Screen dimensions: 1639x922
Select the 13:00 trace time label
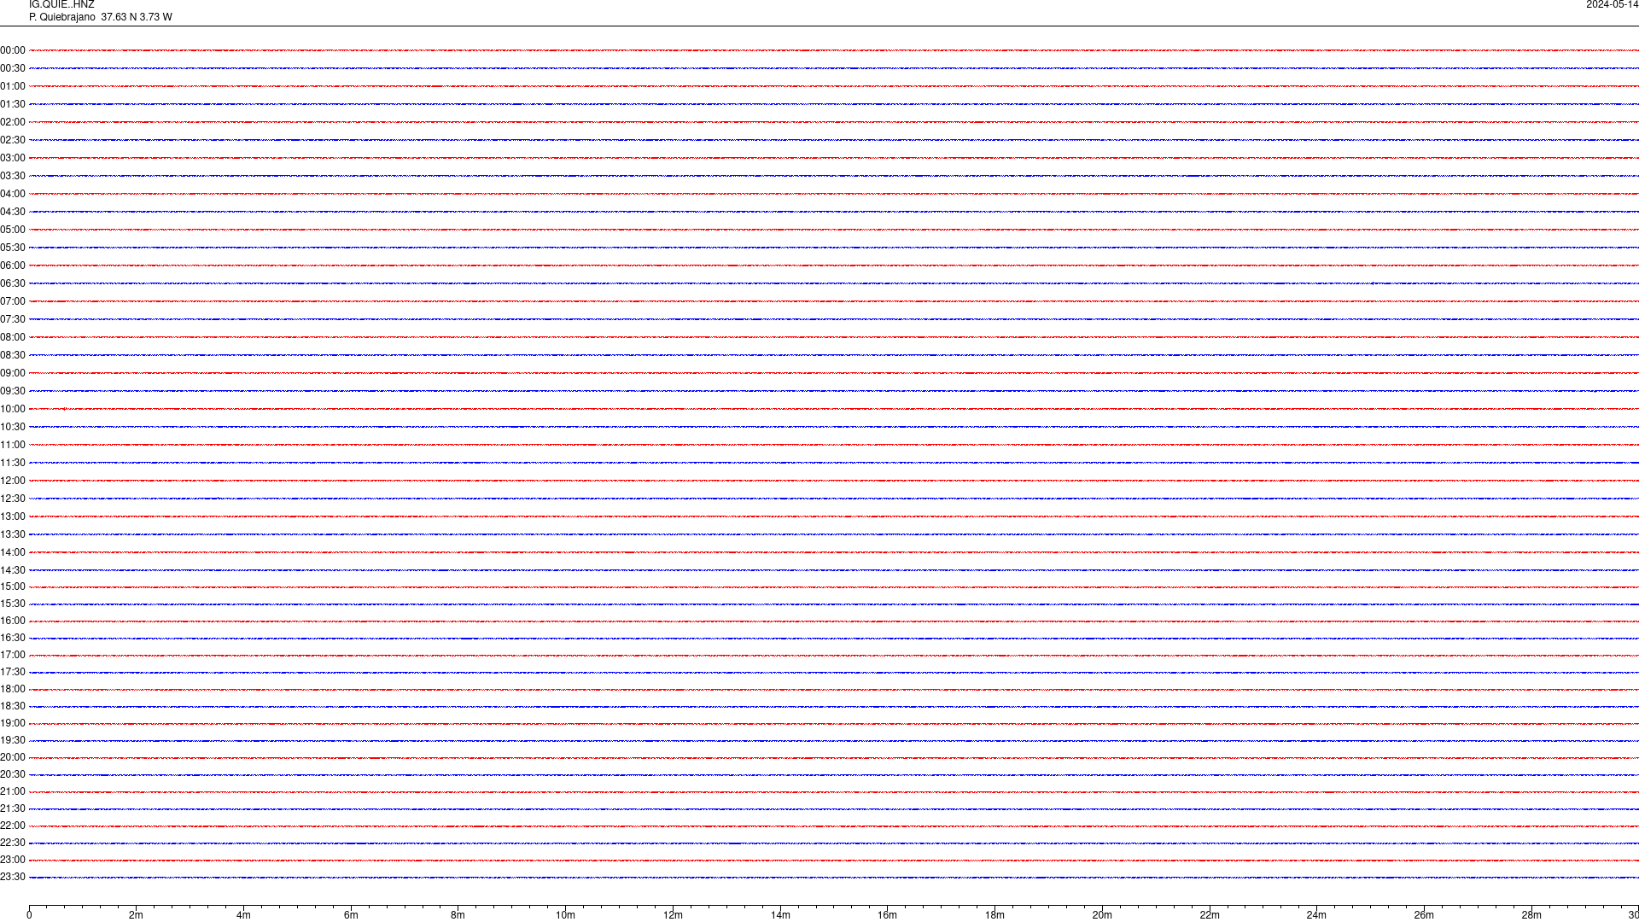coord(13,516)
